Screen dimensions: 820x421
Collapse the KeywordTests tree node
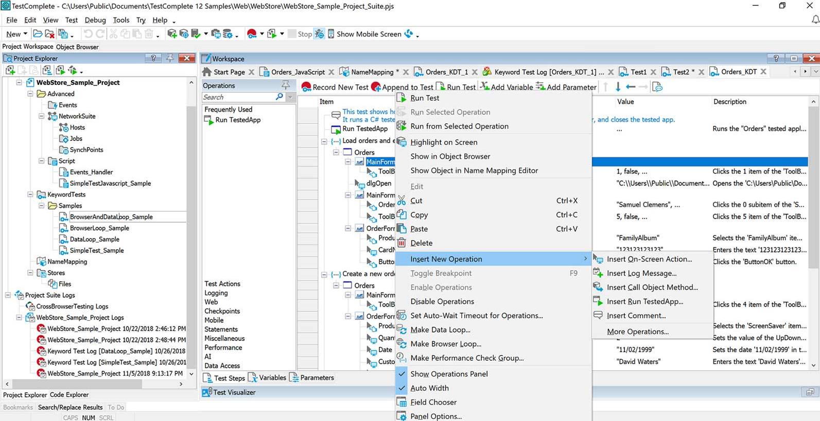(x=30, y=194)
